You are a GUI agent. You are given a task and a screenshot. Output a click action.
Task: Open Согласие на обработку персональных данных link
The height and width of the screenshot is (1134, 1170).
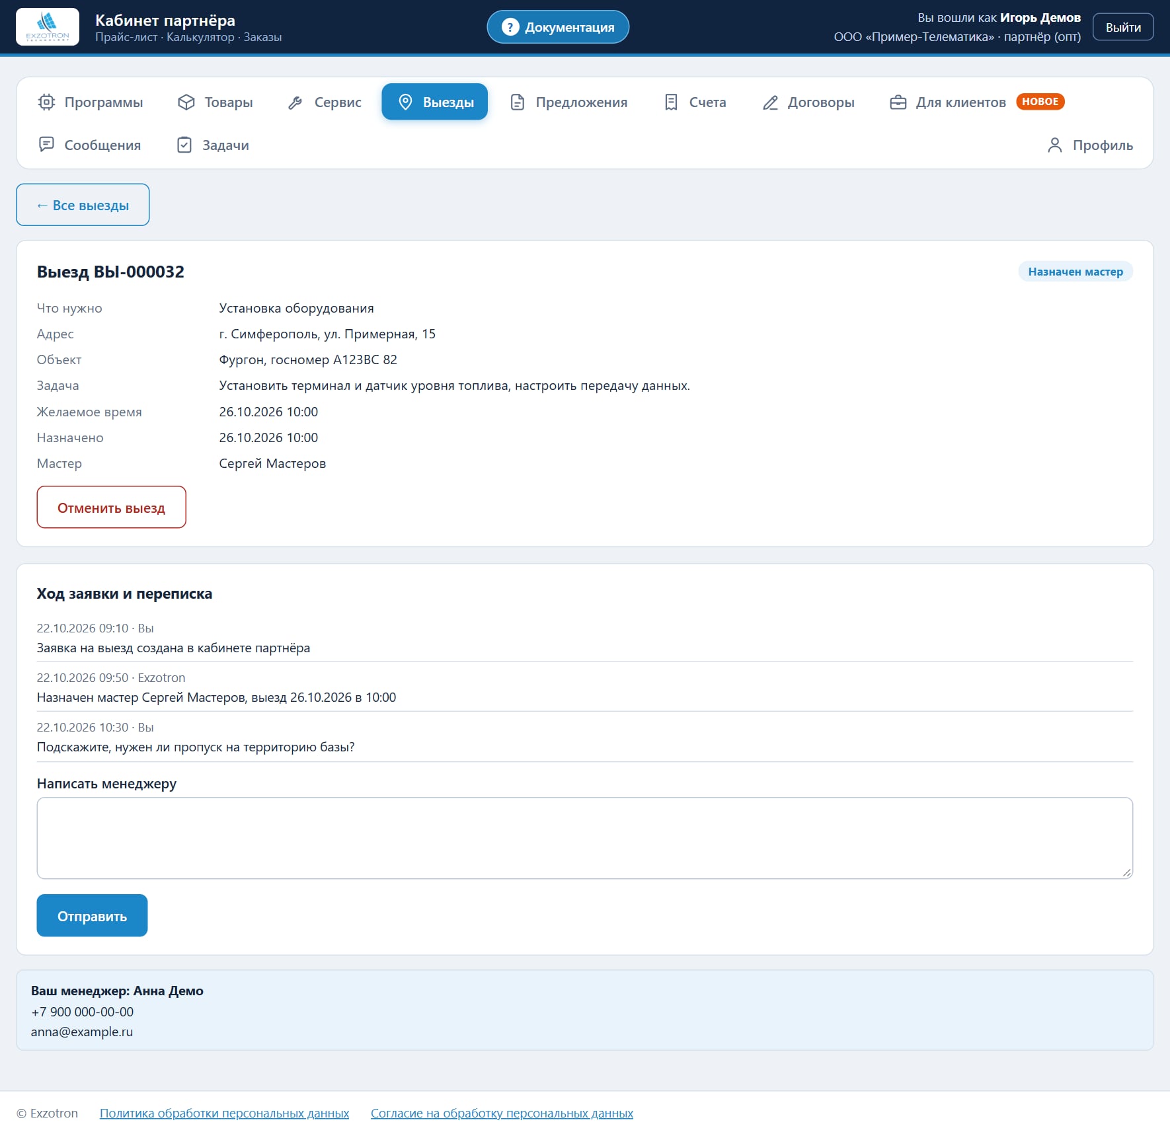point(502,1114)
